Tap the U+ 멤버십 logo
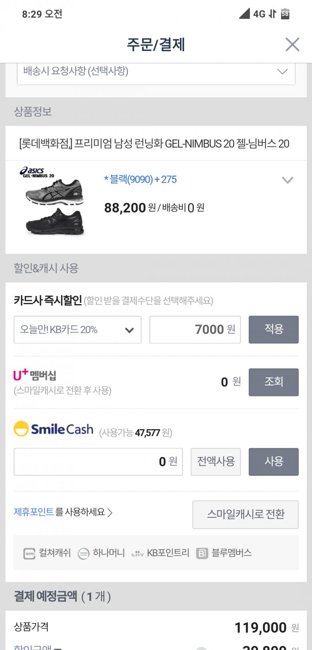 point(35,375)
